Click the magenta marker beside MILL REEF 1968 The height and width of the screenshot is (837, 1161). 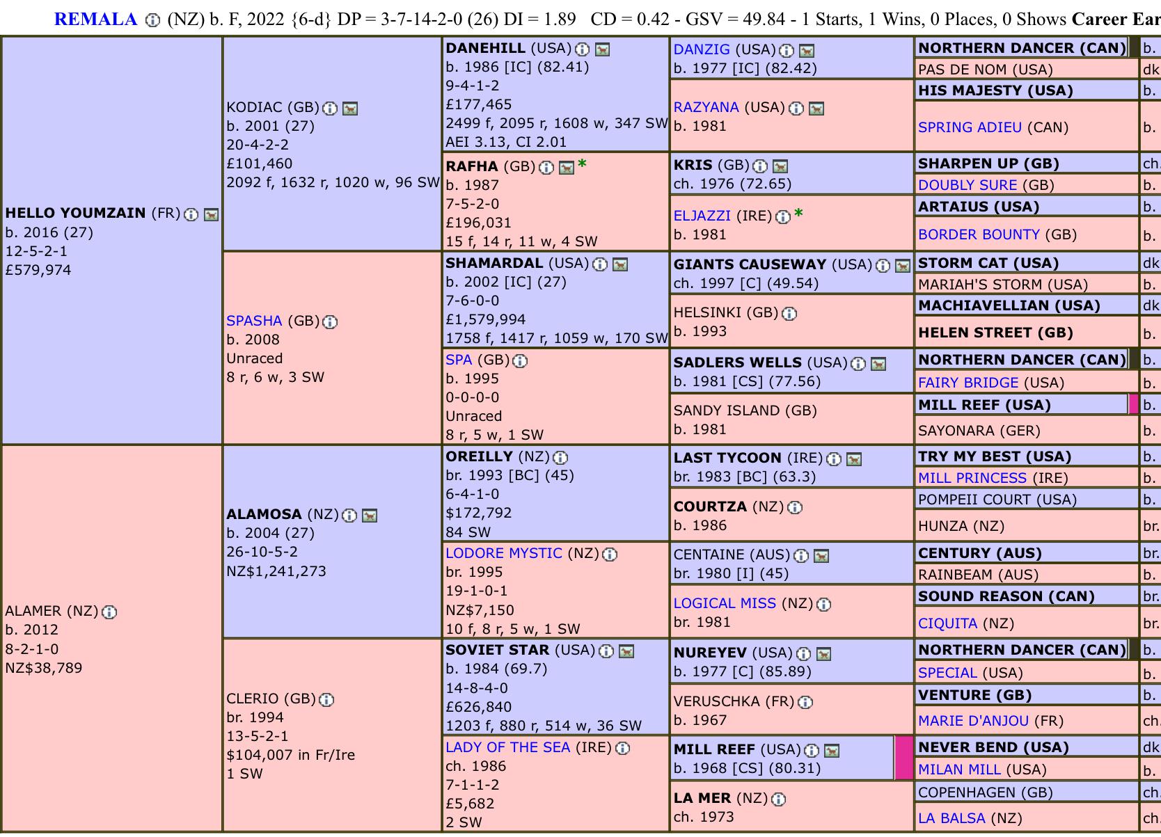point(903,758)
